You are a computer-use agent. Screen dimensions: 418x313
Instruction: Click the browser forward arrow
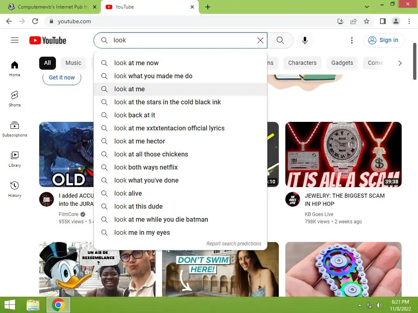[x=22, y=21]
